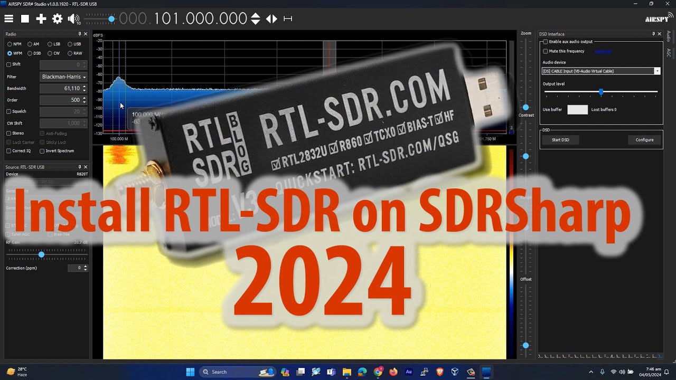Select AM demodulation mode
676x380 pixels.
[x=33, y=44]
